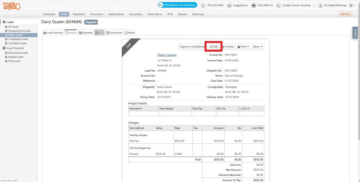Click File Business Tax Extension button

(177, 5)
